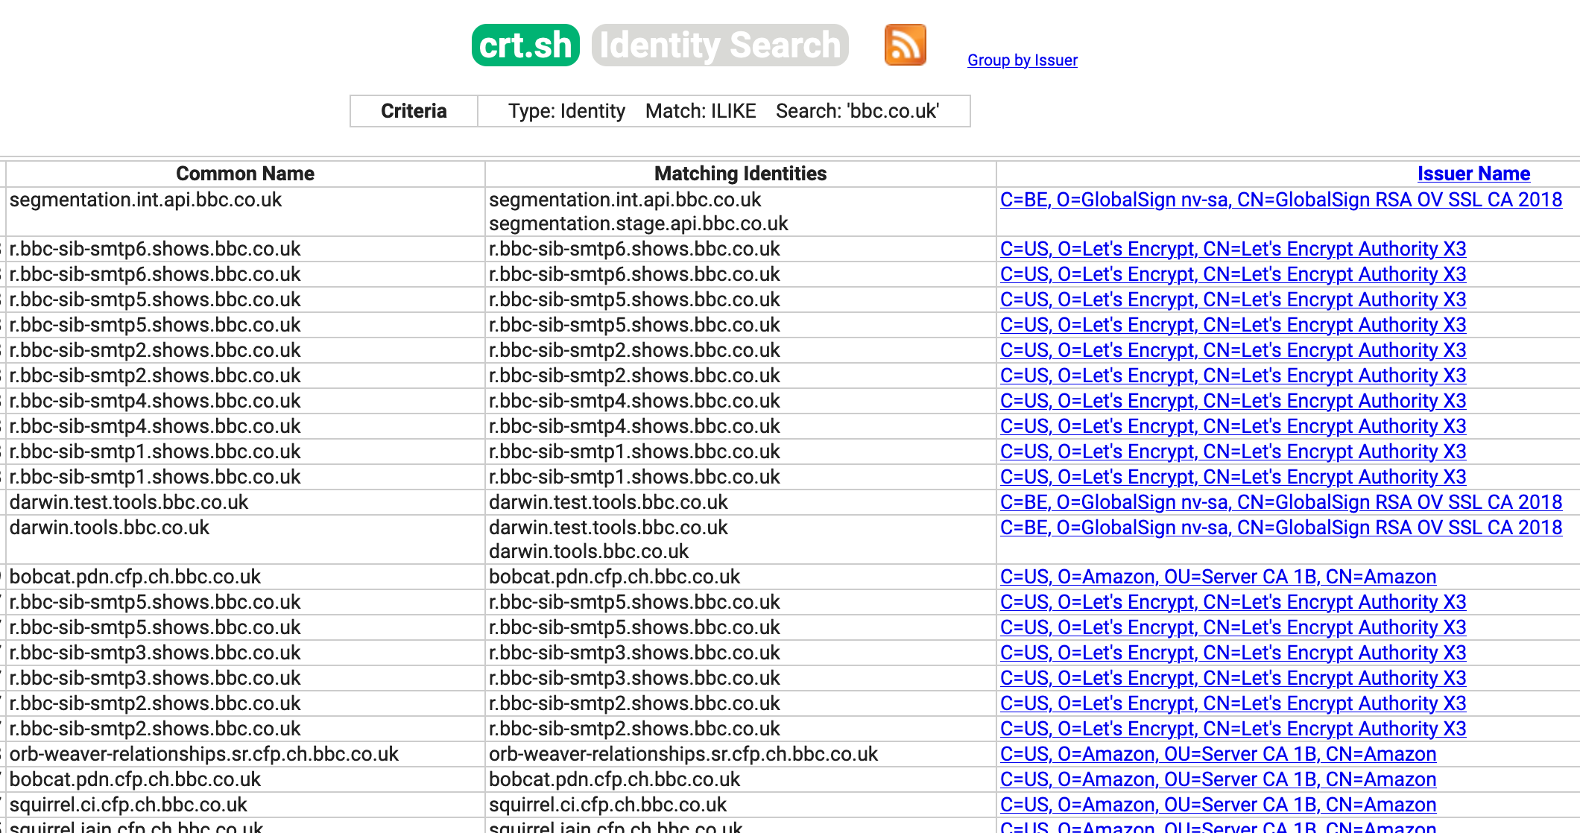
Task: Open Amazon issuer on second bobcat.pdn row
Action: [1219, 779]
